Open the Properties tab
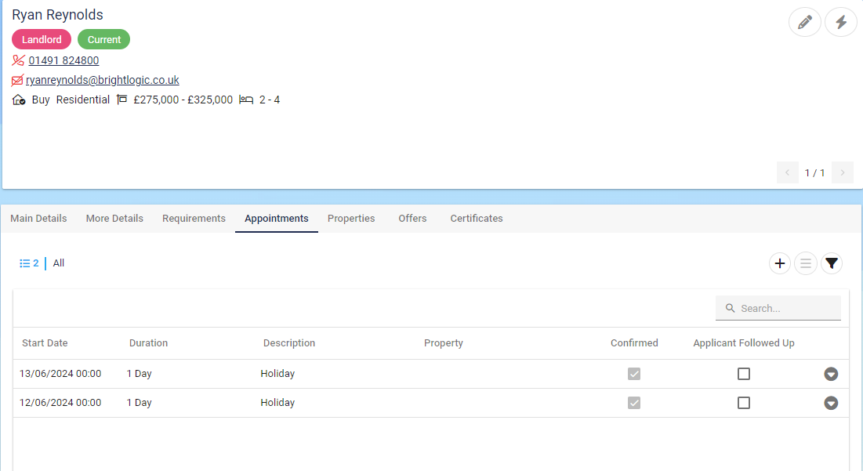The width and height of the screenshot is (863, 471). click(351, 219)
